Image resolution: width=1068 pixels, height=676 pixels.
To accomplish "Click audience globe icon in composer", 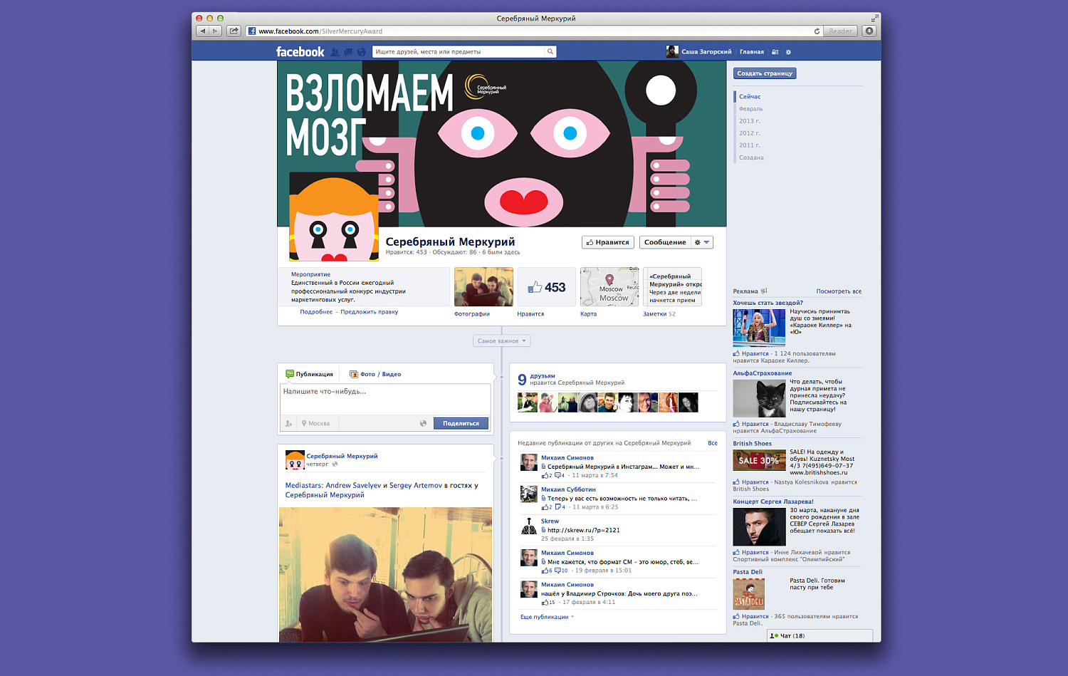I will 423,423.
